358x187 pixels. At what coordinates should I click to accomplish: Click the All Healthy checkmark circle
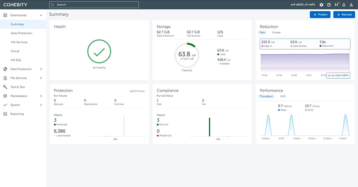(99, 52)
